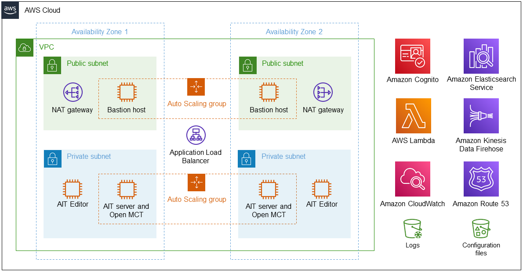Viewport: 523px width, 272px height.
Task: Select the Bastion host chip icon in Zone 1
Action: point(127,92)
